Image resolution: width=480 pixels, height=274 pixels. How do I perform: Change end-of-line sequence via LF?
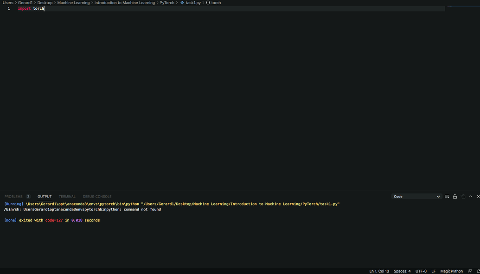coord(434,271)
